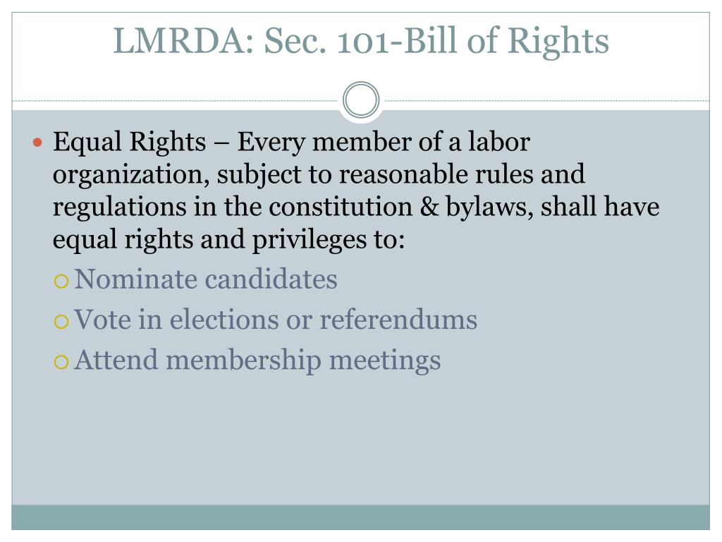Select the hollow bullet before Nominate candidates
Viewport: 722px width, 542px height.
[x=61, y=281]
